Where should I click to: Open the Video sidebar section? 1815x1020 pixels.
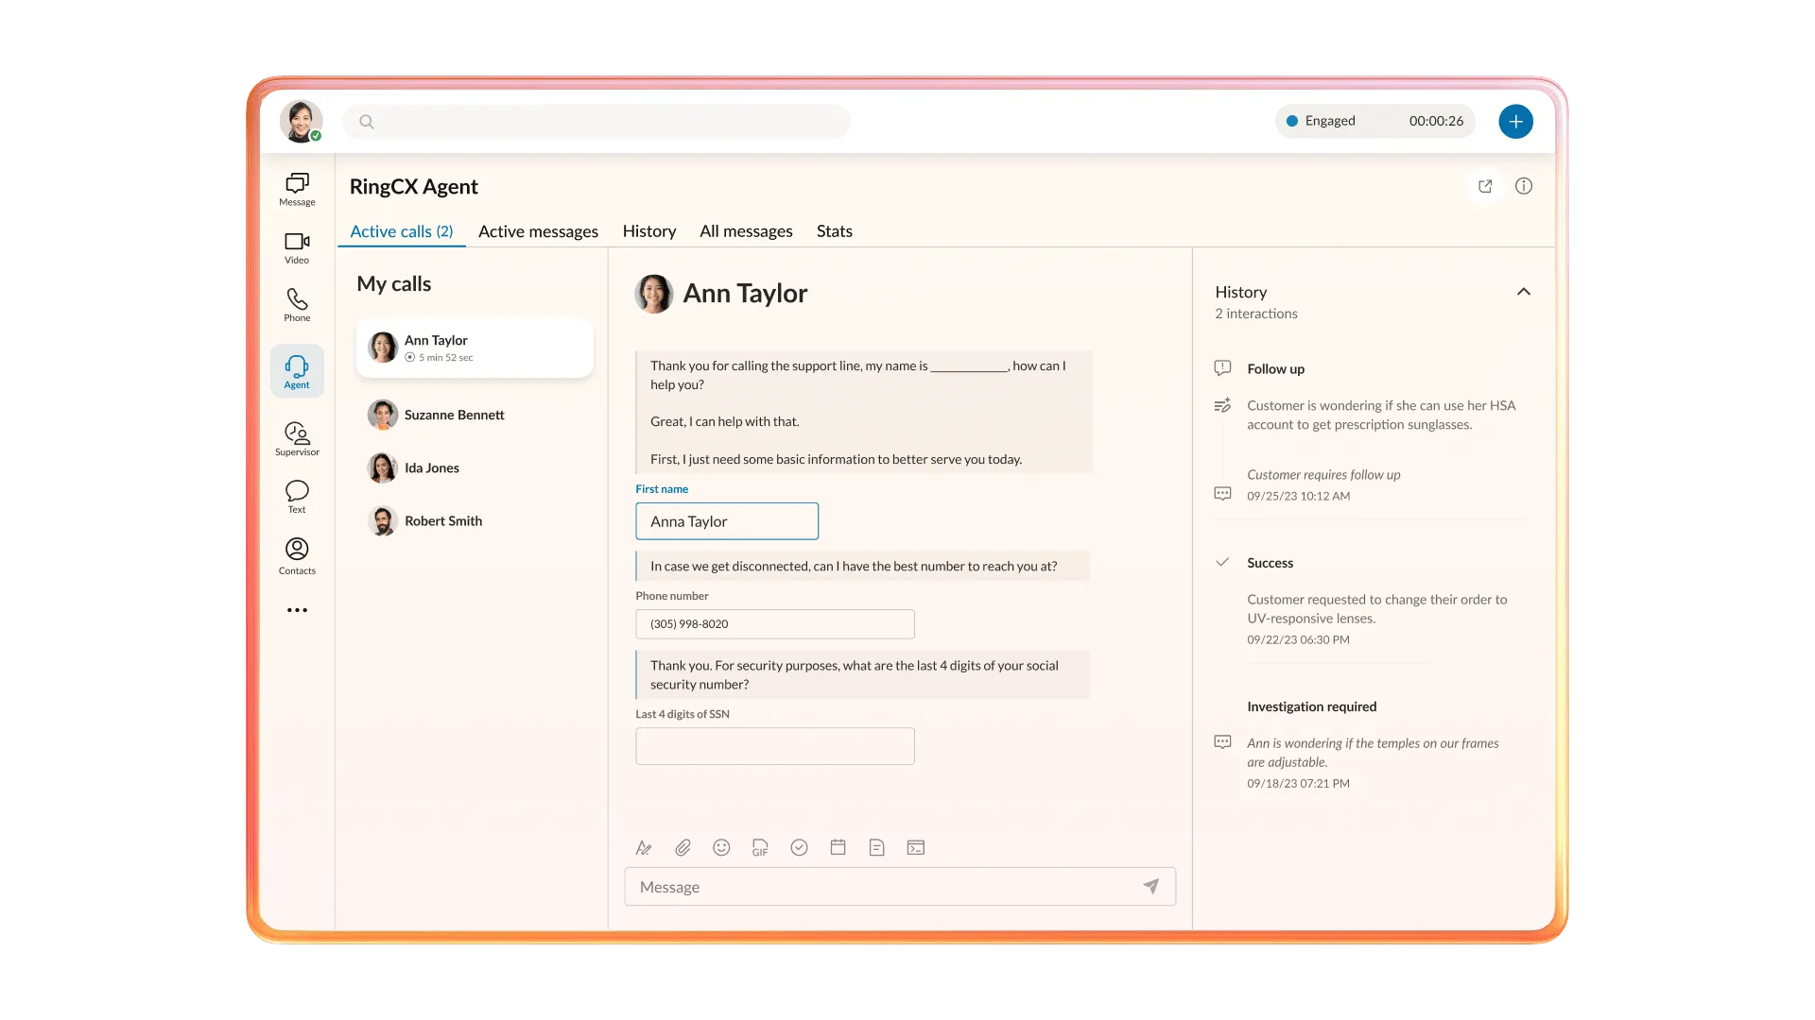click(x=297, y=247)
